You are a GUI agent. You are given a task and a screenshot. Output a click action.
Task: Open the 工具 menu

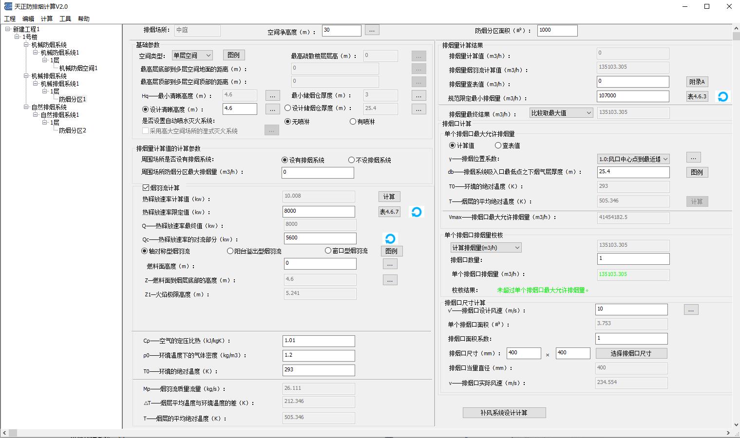65,19
